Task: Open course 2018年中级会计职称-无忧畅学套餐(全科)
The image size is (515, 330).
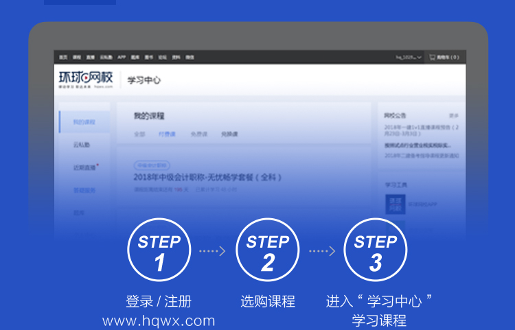Action: click(x=207, y=178)
